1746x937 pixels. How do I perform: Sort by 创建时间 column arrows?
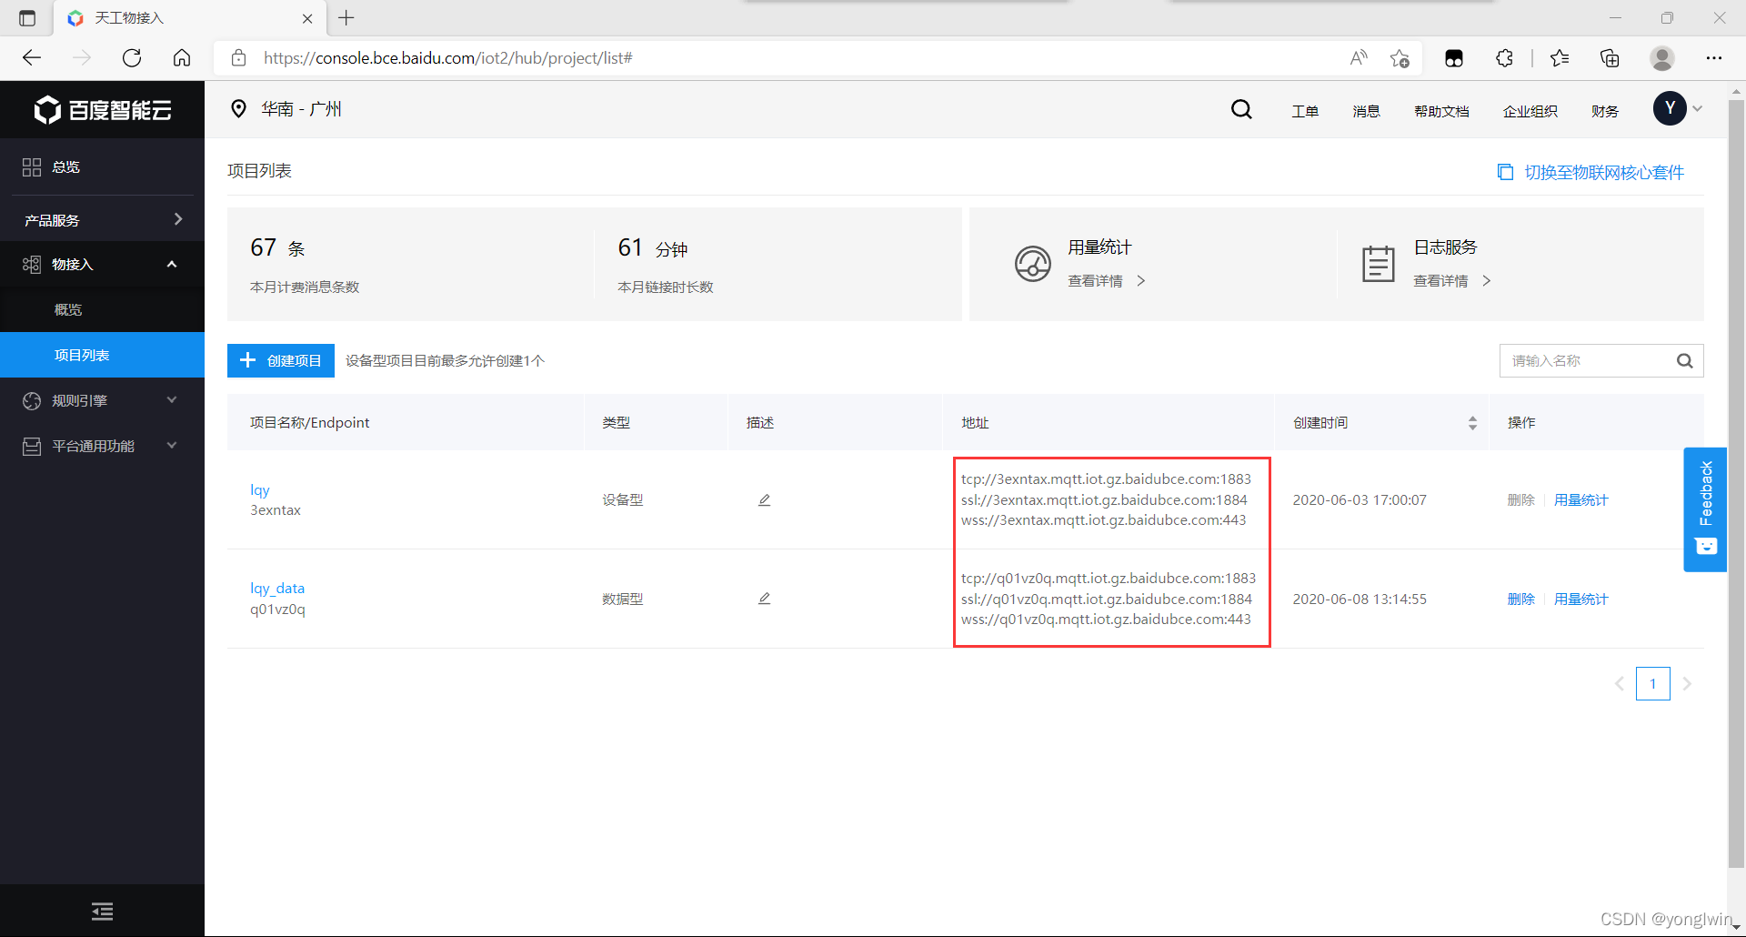1472,423
